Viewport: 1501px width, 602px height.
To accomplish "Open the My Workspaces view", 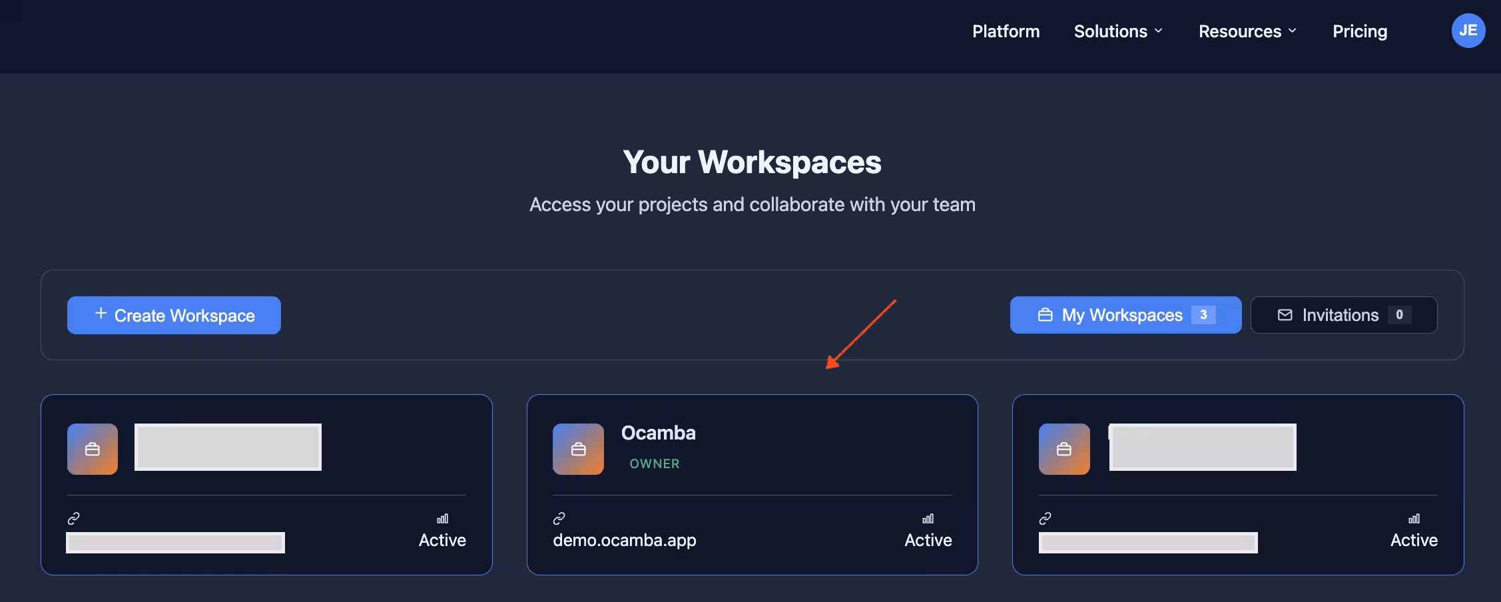I will coord(1125,314).
